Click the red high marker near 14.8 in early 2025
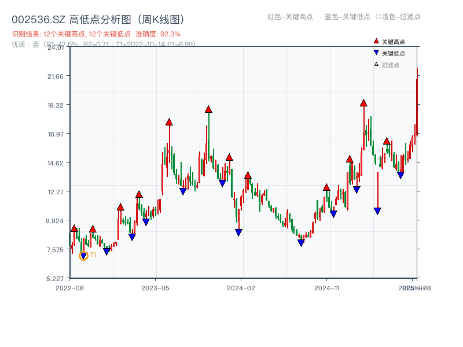 point(350,159)
